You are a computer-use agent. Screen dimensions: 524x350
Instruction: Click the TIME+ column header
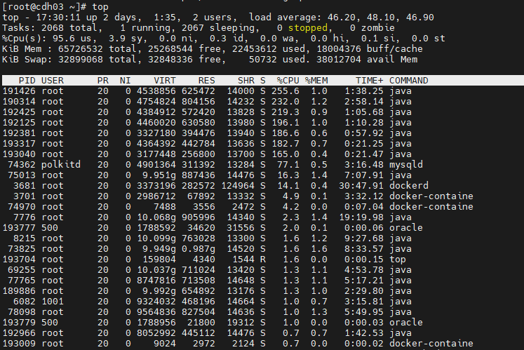pyautogui.click(x=370, y=81)
